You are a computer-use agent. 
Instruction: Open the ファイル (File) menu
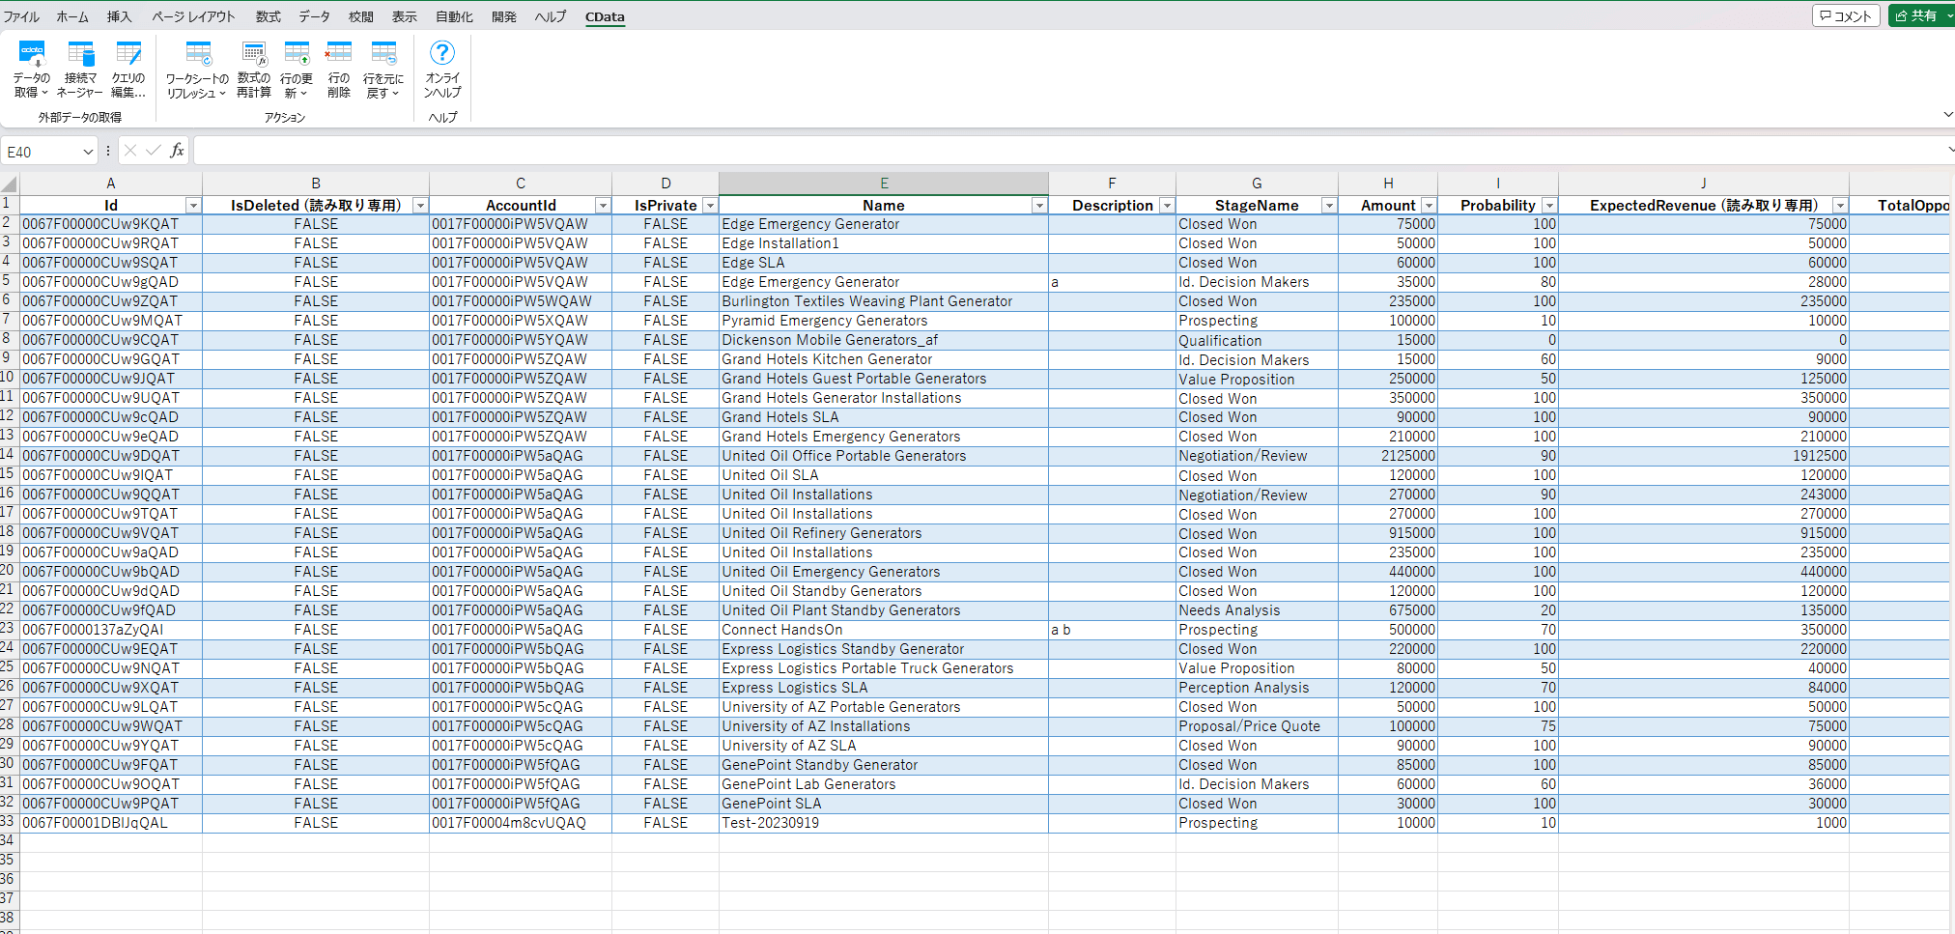[x=21, y=16]
